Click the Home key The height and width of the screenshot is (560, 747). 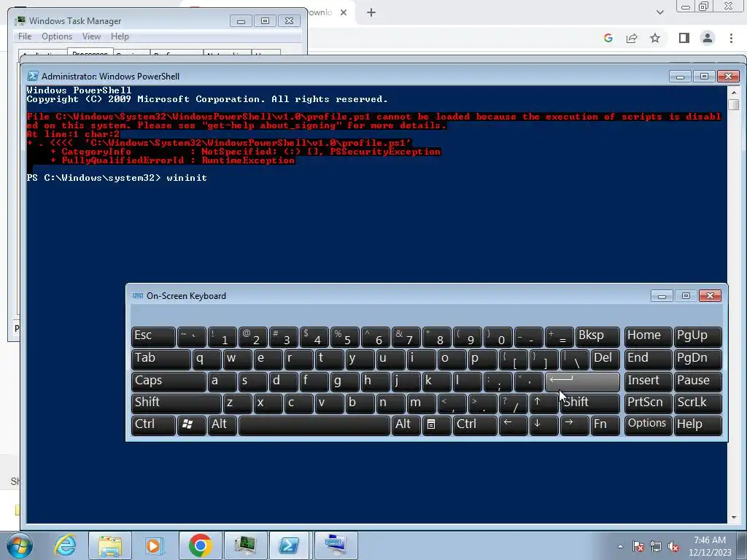point(648,337)
